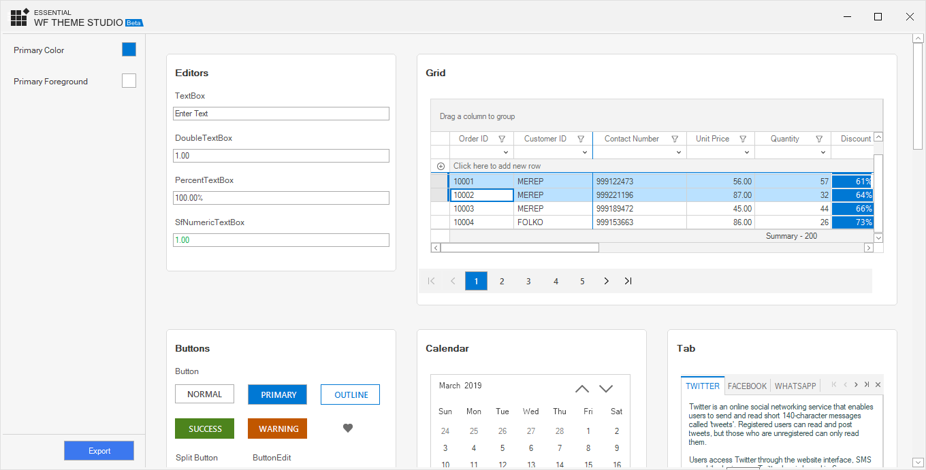This screenshot has height=470, width=926.
Task: Go to previous page in grid pager
Action: click(x=453, y=281)
